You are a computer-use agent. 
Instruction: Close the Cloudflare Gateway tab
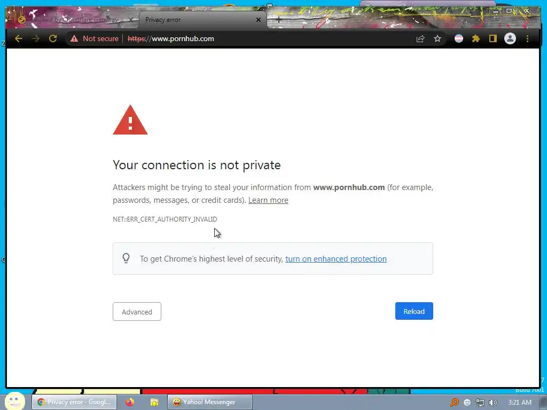131,20
